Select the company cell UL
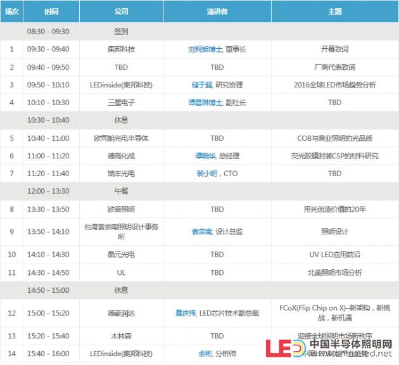 click(x=121, y=272)
